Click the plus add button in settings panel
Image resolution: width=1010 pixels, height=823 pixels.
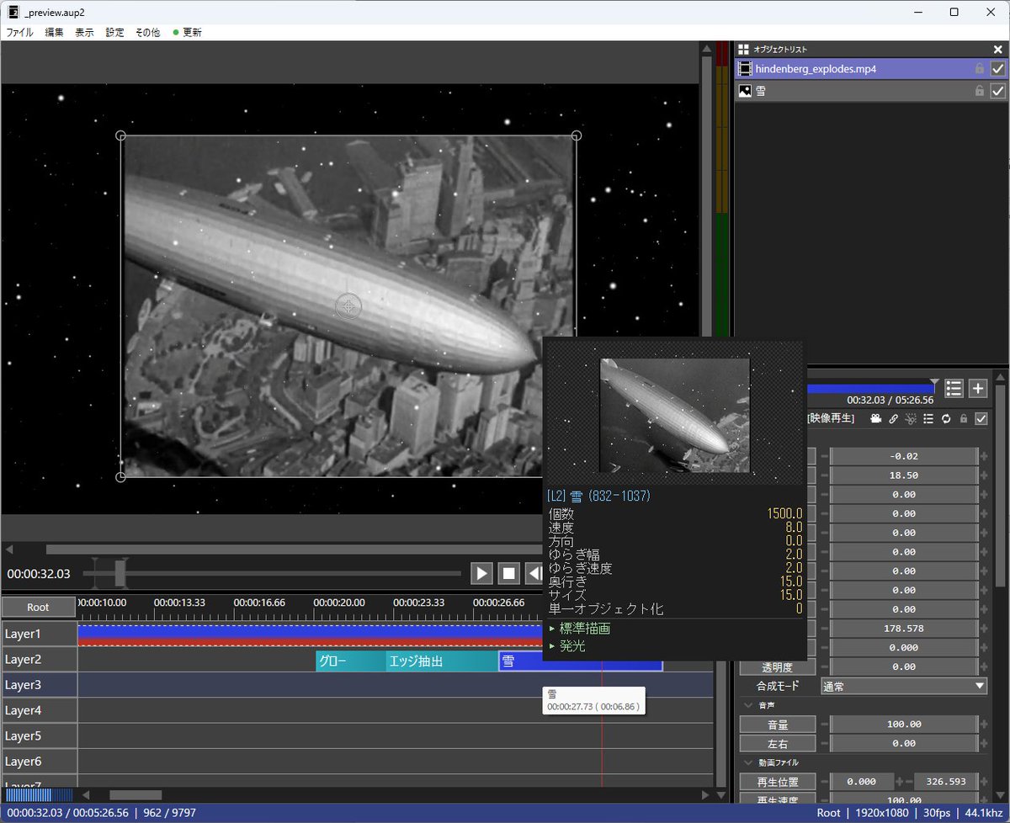pos(978,388)
